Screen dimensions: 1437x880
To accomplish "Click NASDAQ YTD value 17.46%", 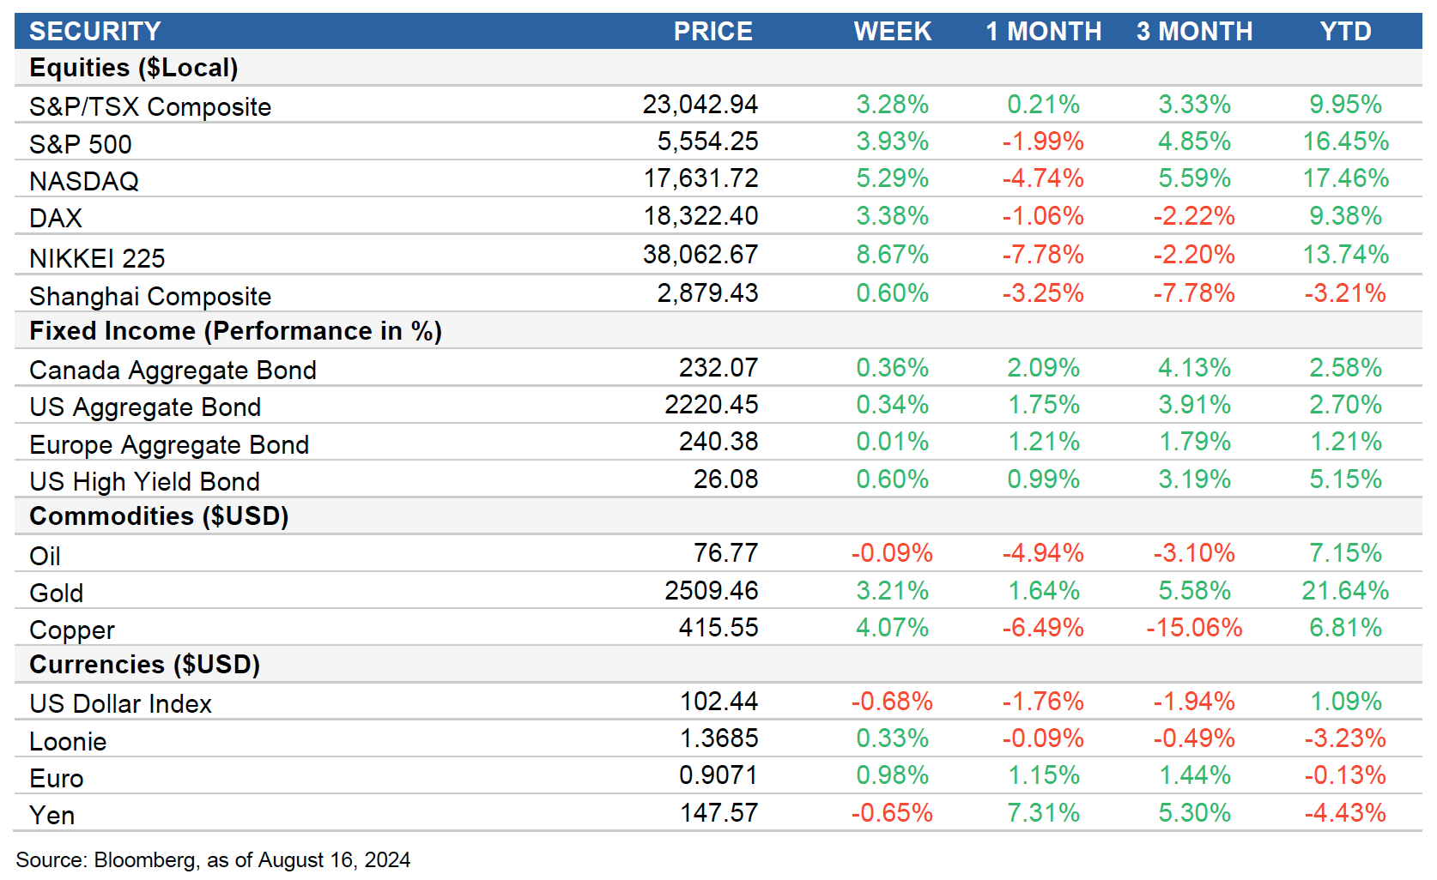I will 1345,178.
